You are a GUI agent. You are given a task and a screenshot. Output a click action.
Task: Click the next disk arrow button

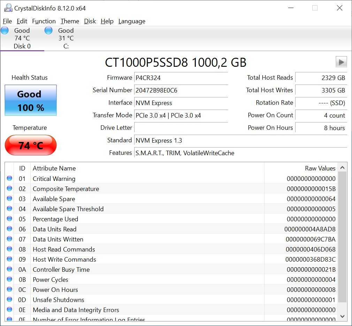[341, 62]
